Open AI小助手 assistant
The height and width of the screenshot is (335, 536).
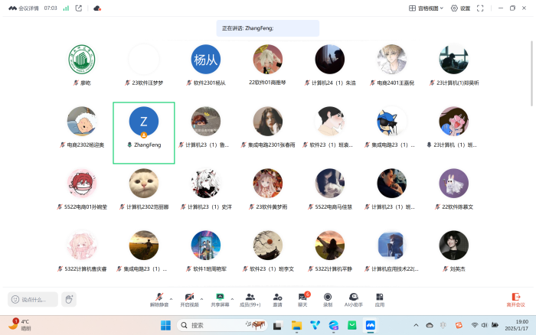coord(354,300)
